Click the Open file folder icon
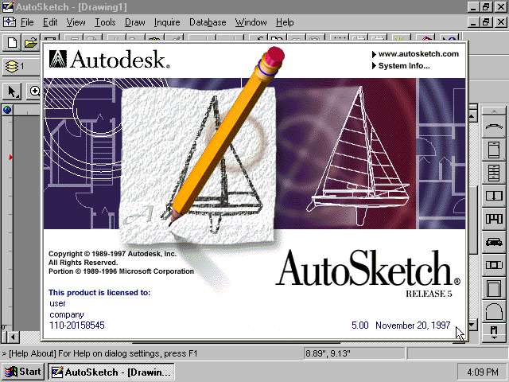The height and width of the screenshot is (382, 509). click(31, 43)
